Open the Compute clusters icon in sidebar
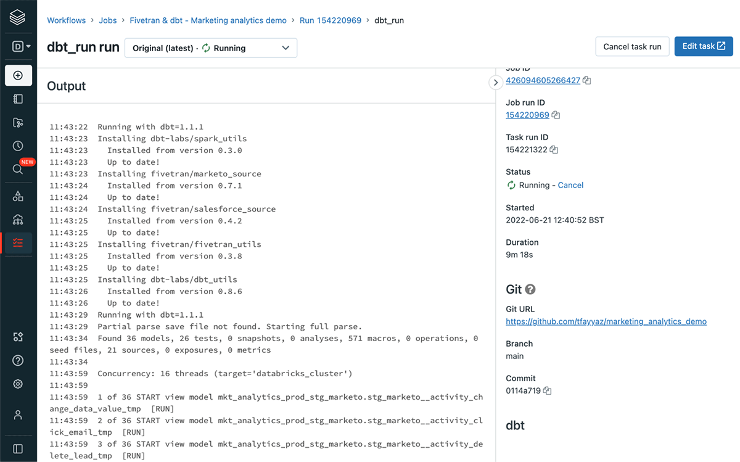The width and height of the screenshot is (740, 462). click(x=18, y=220)
